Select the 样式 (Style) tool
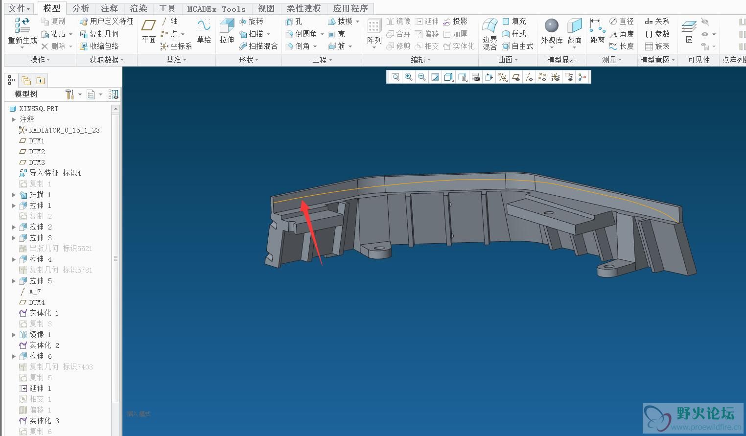Image resolution: width=746 pixels, height=436 pixels. (514, 34)
